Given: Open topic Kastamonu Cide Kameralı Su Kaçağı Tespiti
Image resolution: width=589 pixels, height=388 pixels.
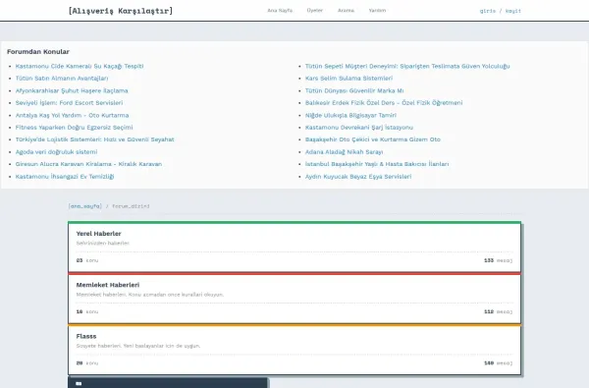Looking at the screenshot, I should point(80,66).
